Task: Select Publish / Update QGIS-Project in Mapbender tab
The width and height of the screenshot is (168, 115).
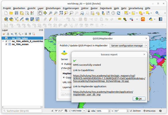Action: pyautogui.click(x=84, y=45)
